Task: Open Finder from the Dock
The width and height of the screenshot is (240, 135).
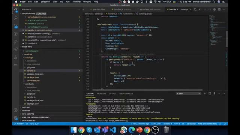Action: (73, 130)
